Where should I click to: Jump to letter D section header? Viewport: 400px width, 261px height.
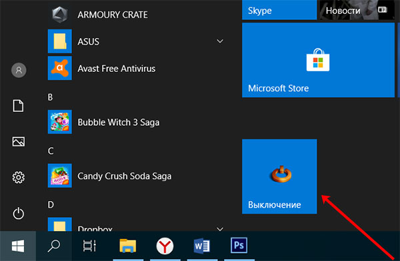tap(51, 204)
